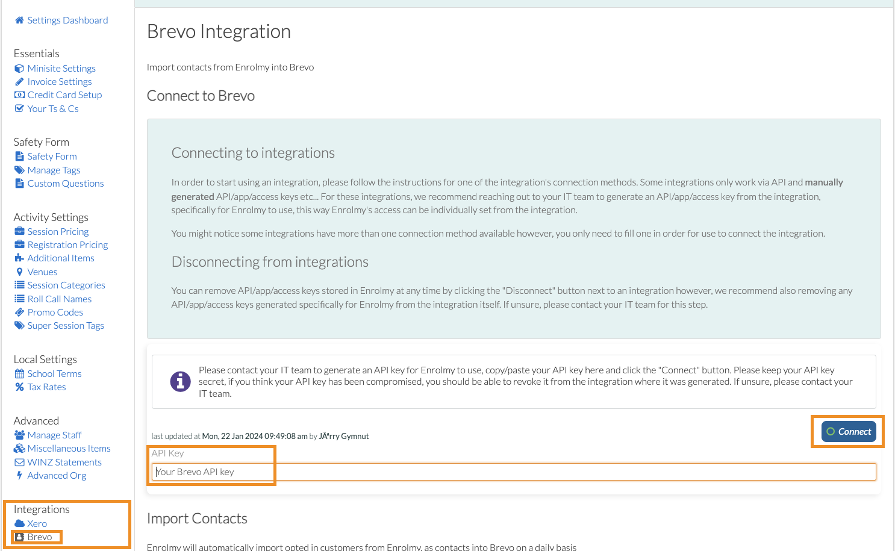Click the document icon next to Safety Form link
Image resolution: width=895 pixels, height=551 pixels.
[19, 157]
